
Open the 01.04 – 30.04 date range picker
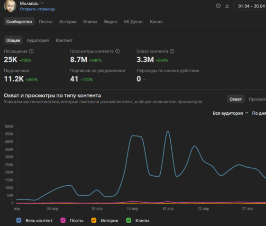(250, 6)
